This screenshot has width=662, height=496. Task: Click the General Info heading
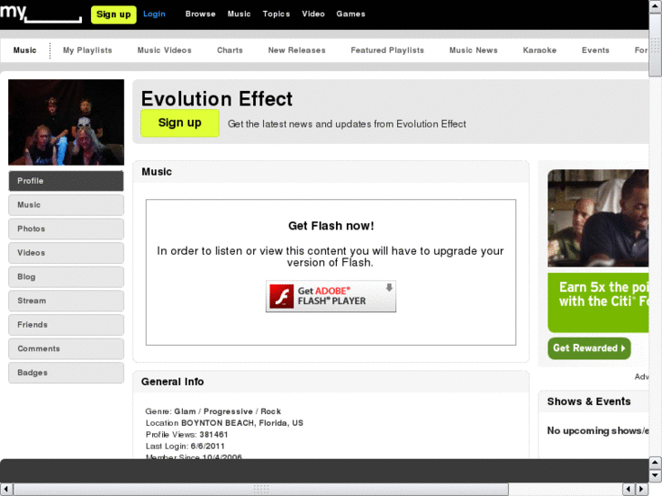pos(172,381)
